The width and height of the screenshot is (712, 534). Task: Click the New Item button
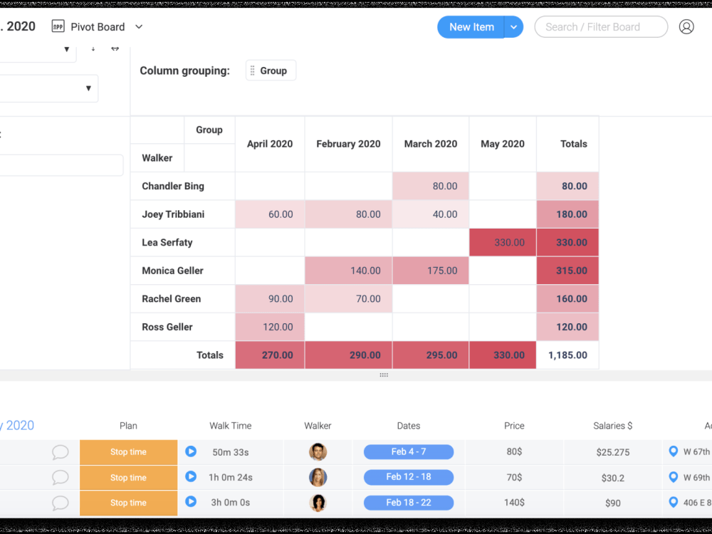coord(471,27)
